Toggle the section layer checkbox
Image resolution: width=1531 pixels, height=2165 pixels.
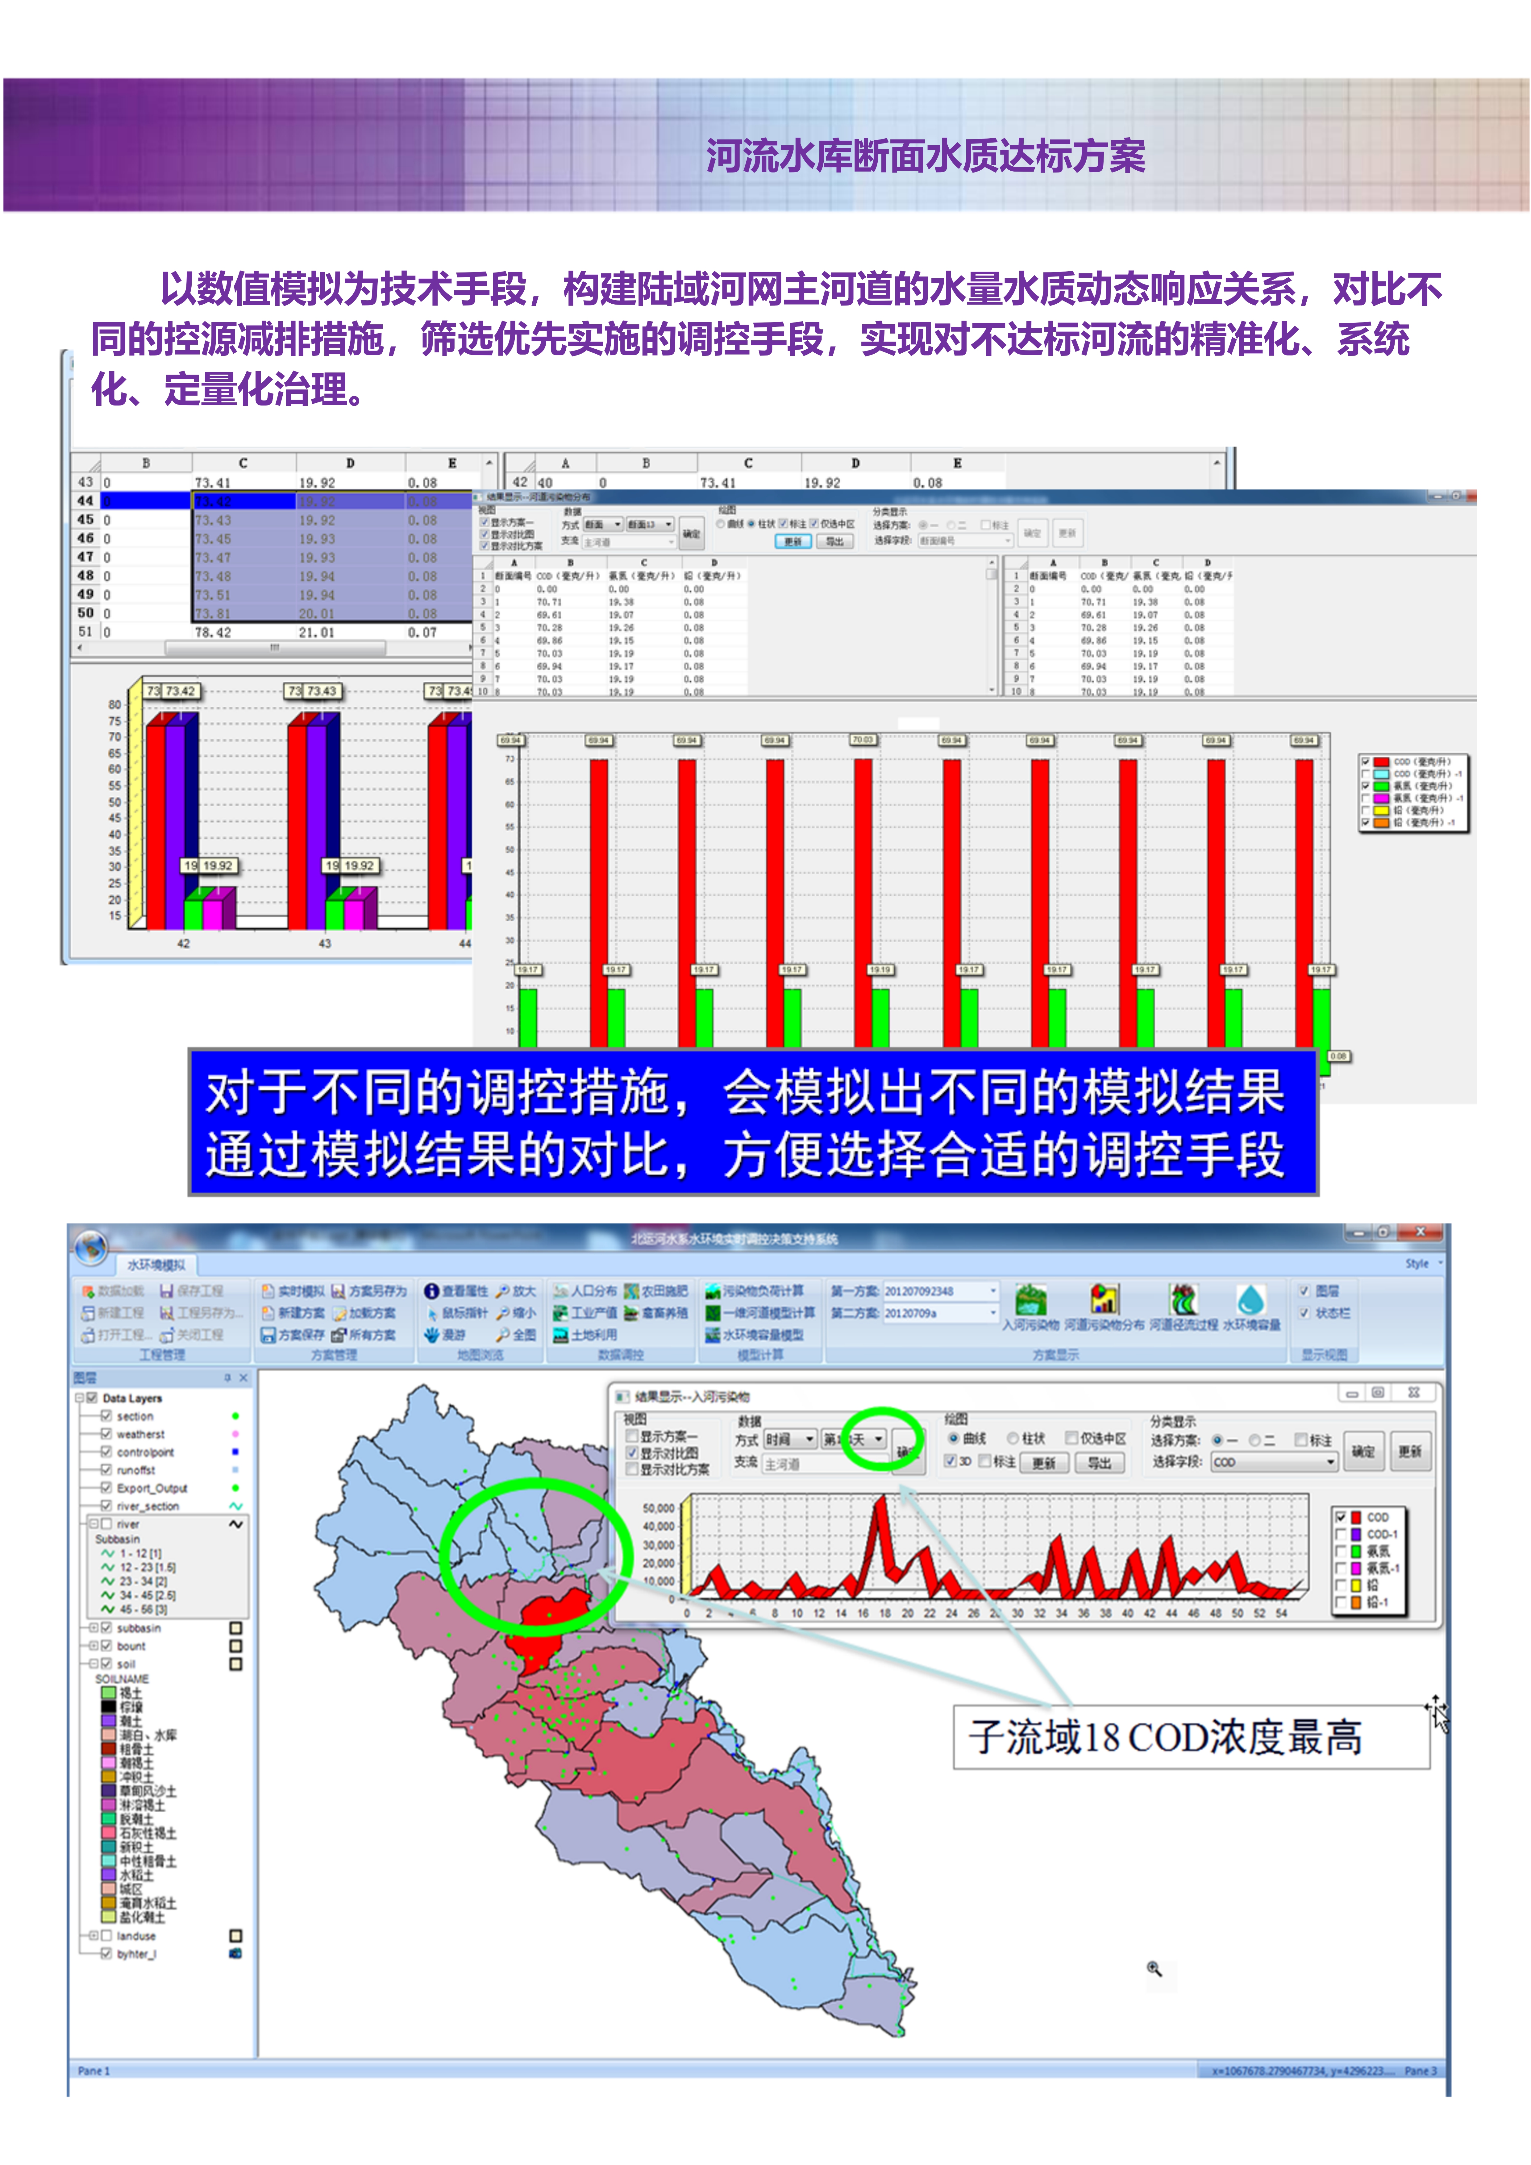click(106, 1416)
